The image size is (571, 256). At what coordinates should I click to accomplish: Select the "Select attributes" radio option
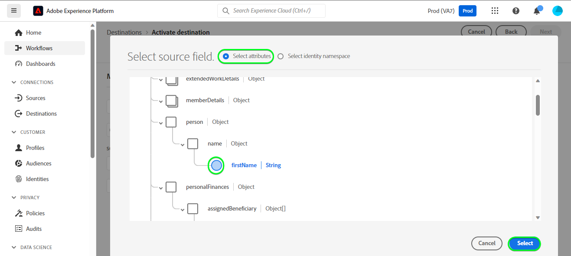226,56
